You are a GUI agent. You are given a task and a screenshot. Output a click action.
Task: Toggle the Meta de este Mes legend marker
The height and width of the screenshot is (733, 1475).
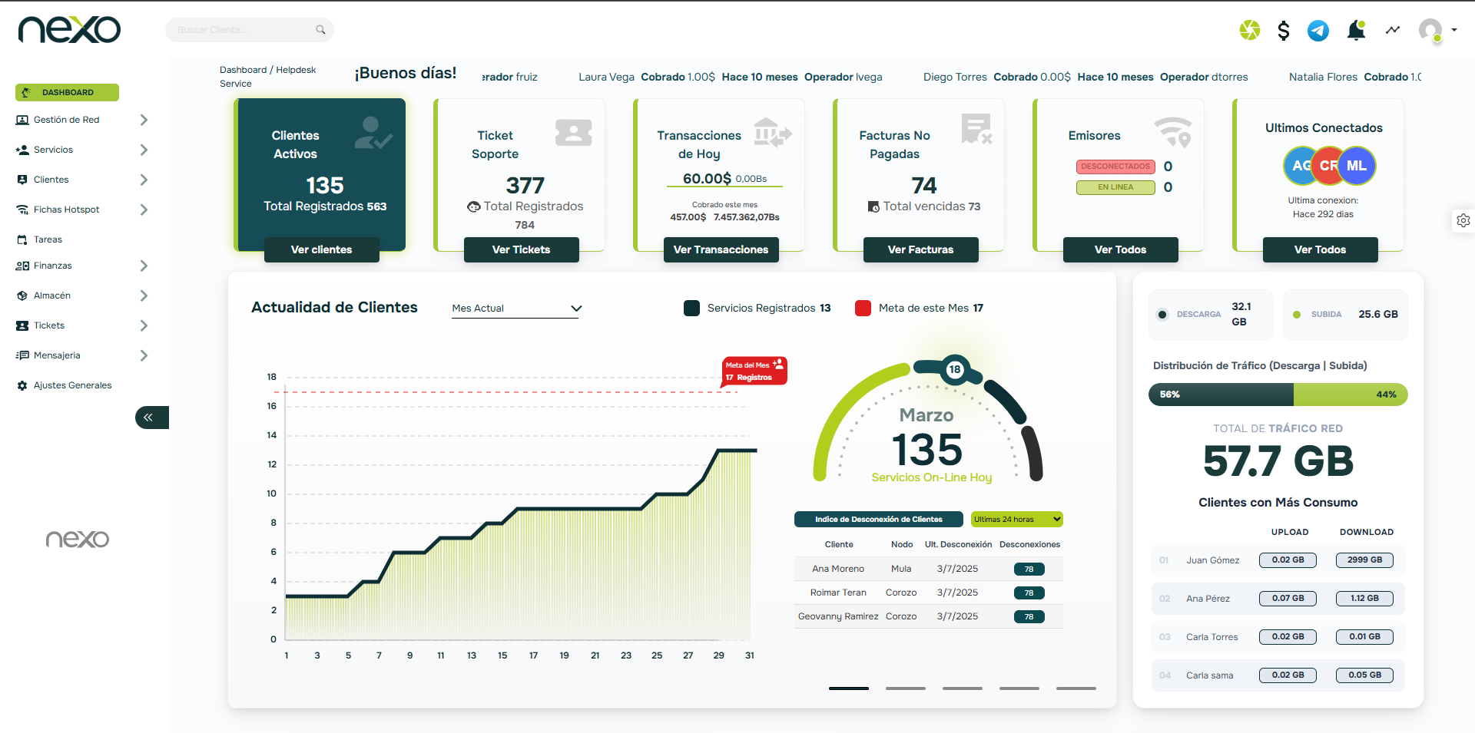[863, 308]
